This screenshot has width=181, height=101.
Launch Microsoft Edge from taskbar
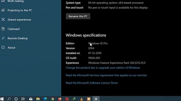[45, 99]
